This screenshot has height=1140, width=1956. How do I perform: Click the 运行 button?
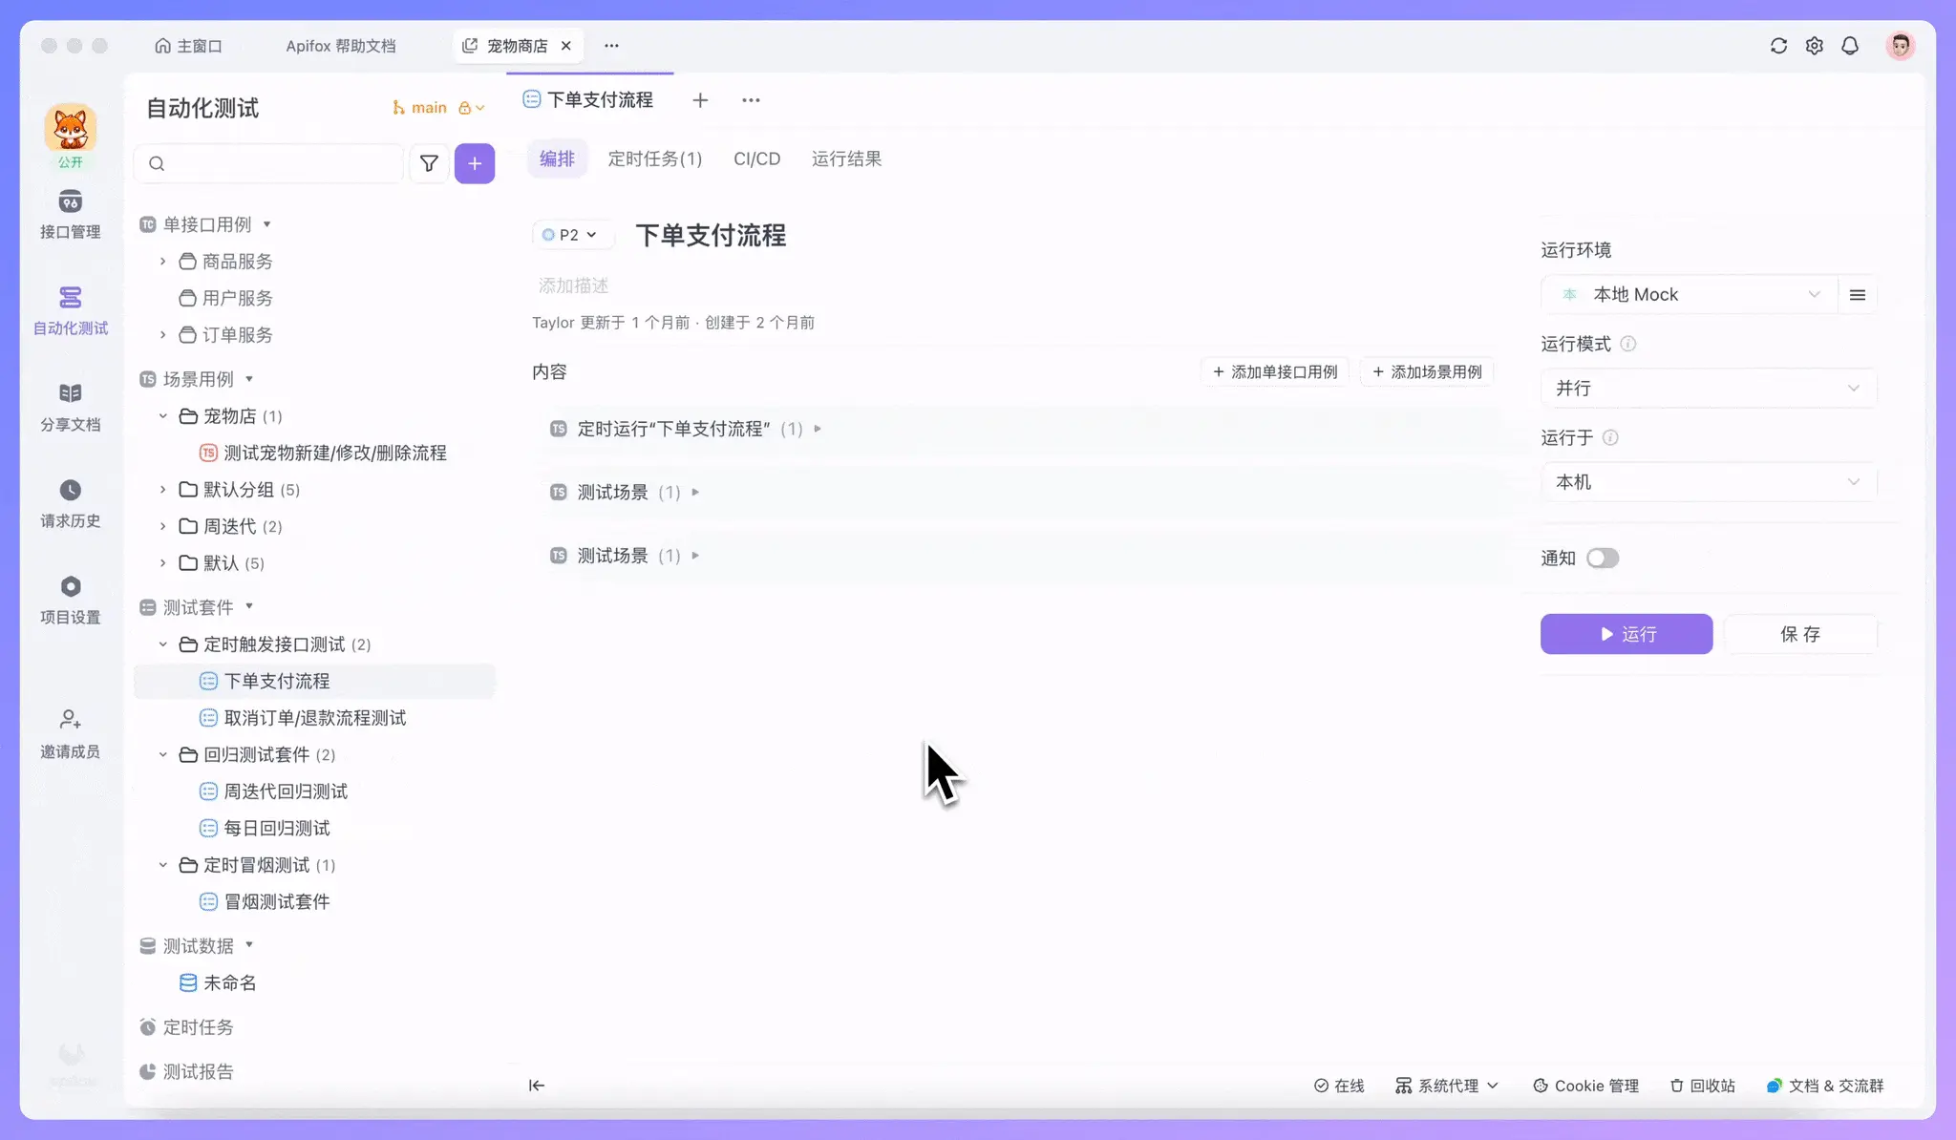(1626, 634)
